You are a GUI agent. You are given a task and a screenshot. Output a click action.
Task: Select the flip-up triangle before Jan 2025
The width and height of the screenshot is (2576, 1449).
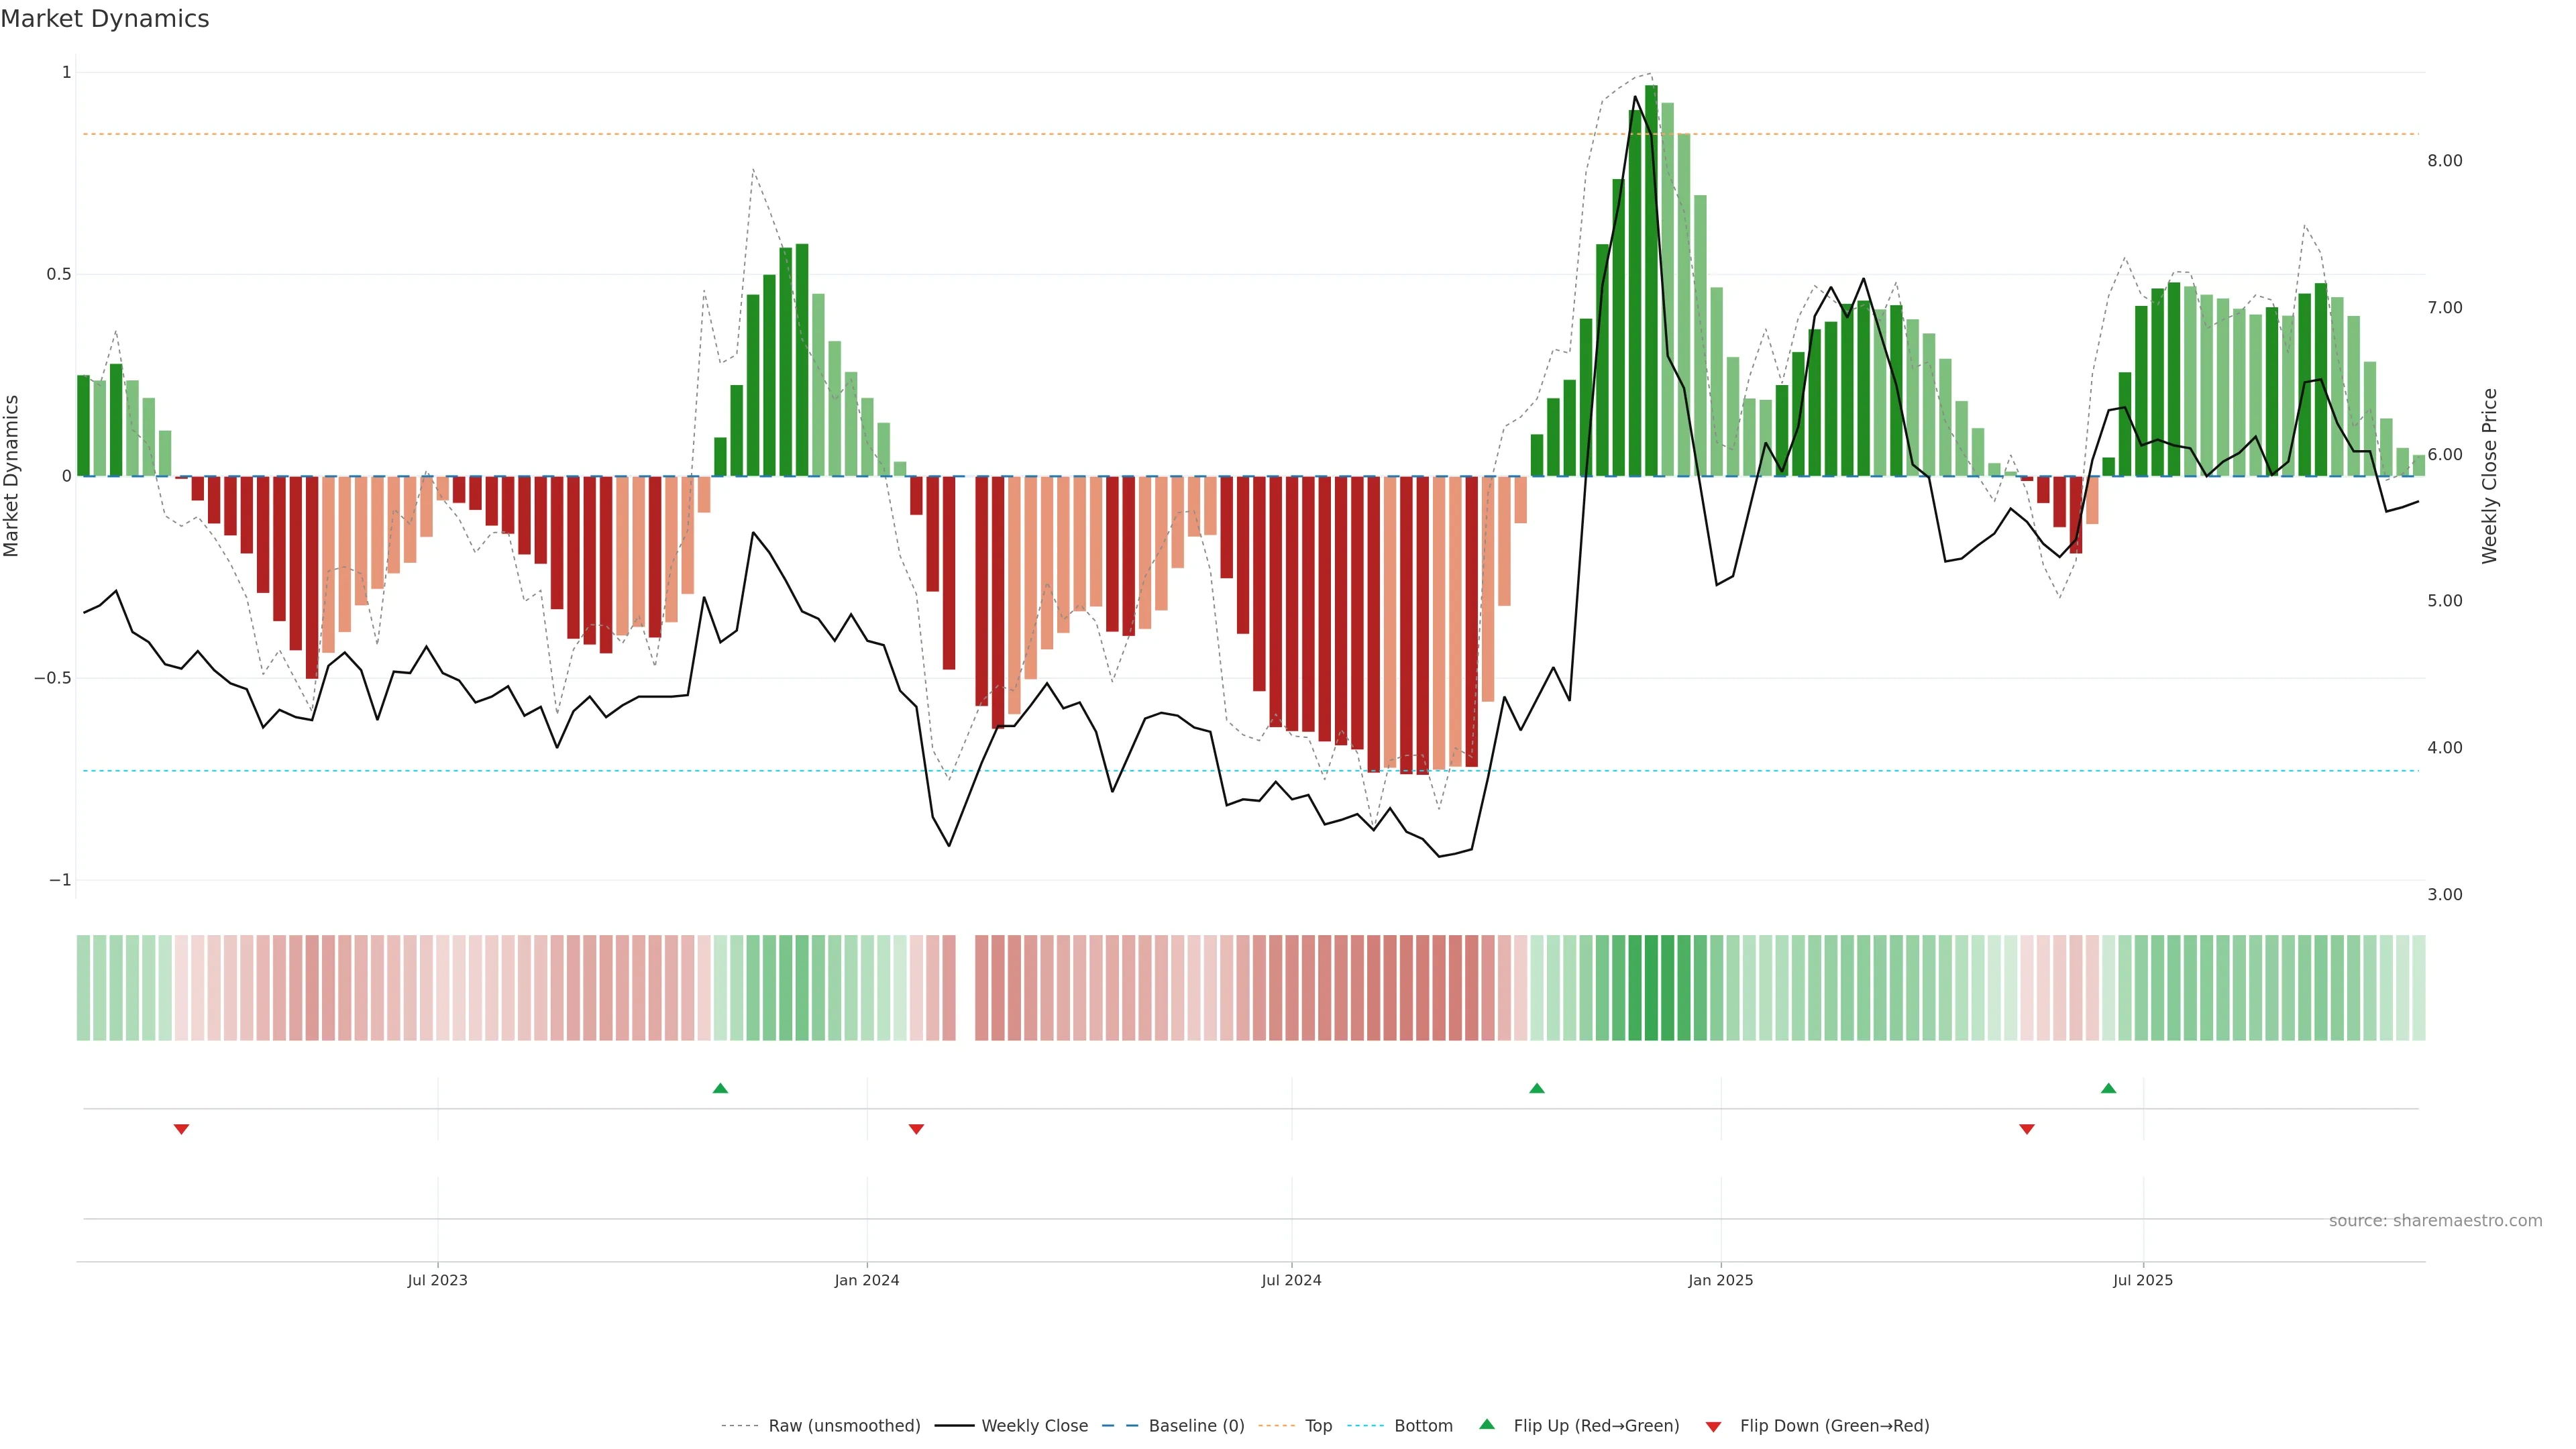(x=1537, y=1088)
